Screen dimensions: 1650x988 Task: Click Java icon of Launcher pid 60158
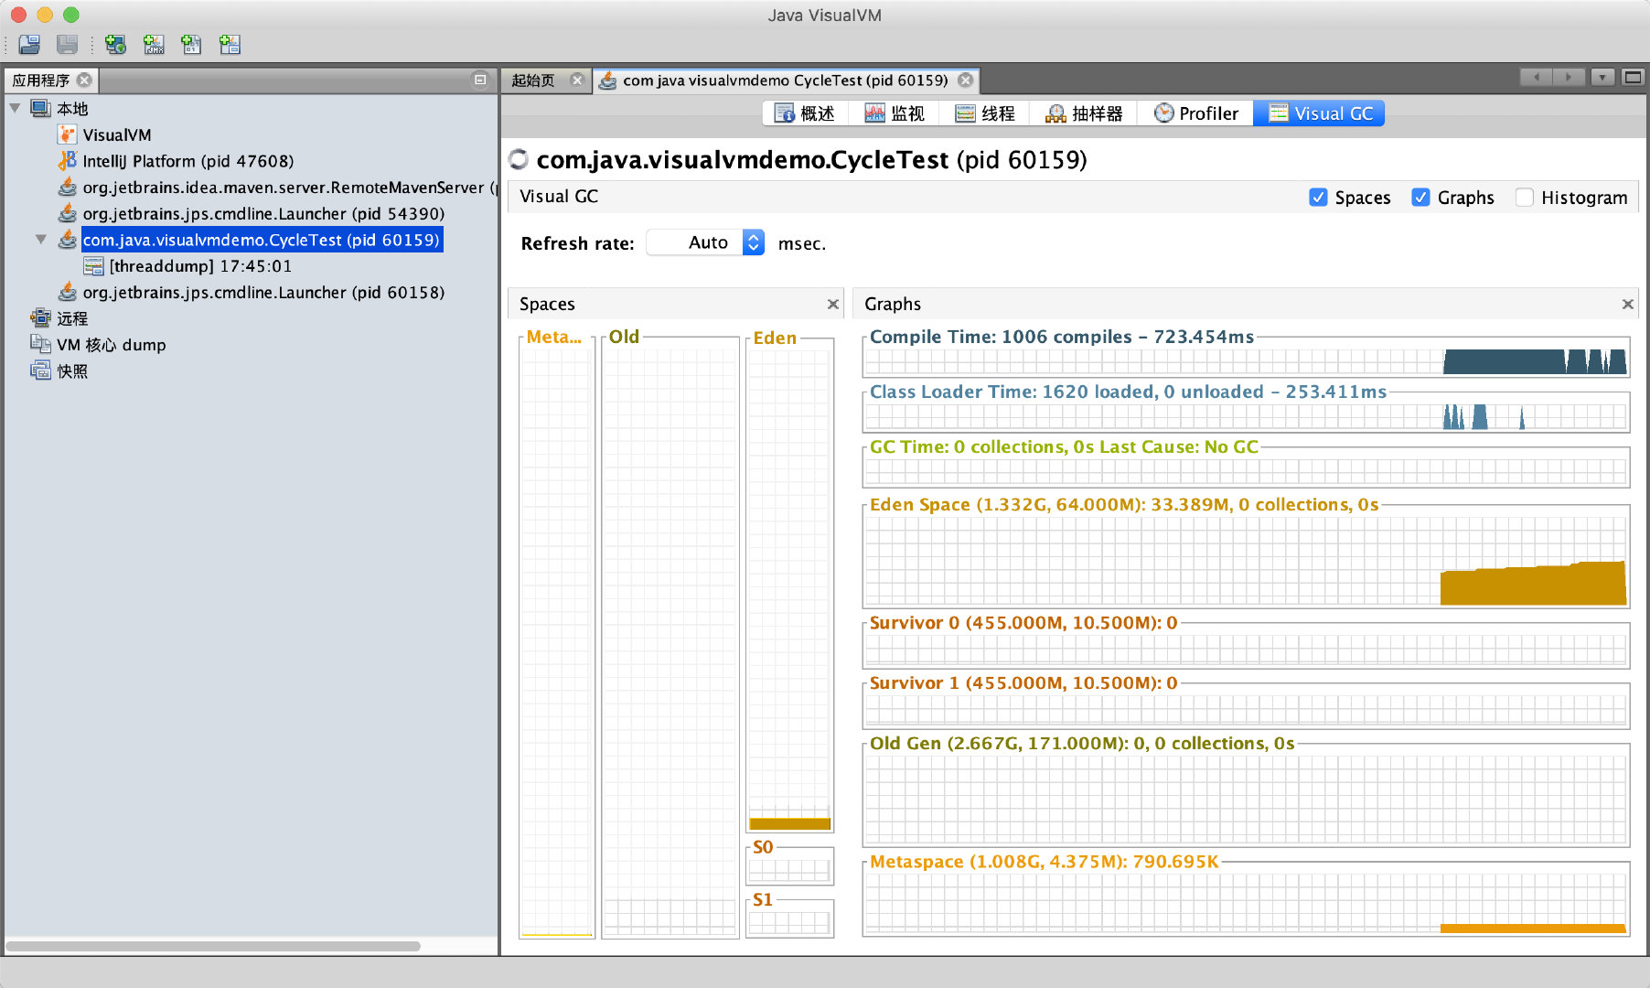[x=67, y=292]
